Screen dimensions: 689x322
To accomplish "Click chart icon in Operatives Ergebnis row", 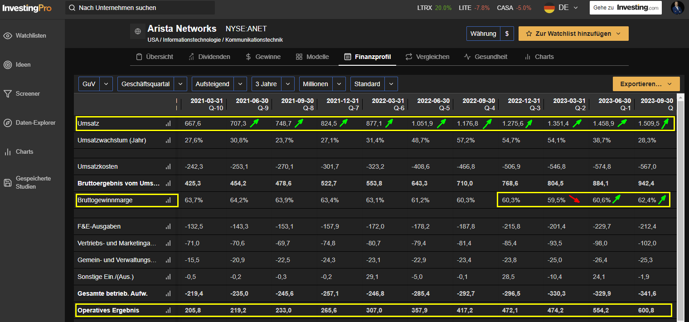I will point(169,311).
